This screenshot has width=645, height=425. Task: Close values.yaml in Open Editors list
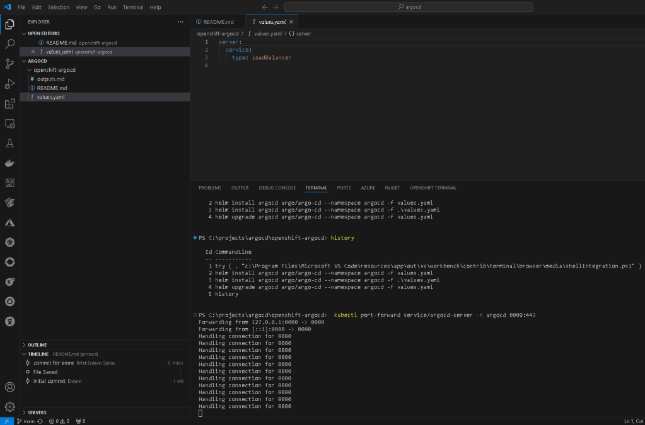(x=33, y=52)
